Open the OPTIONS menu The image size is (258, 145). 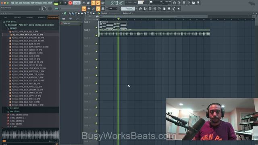point(39,3)
